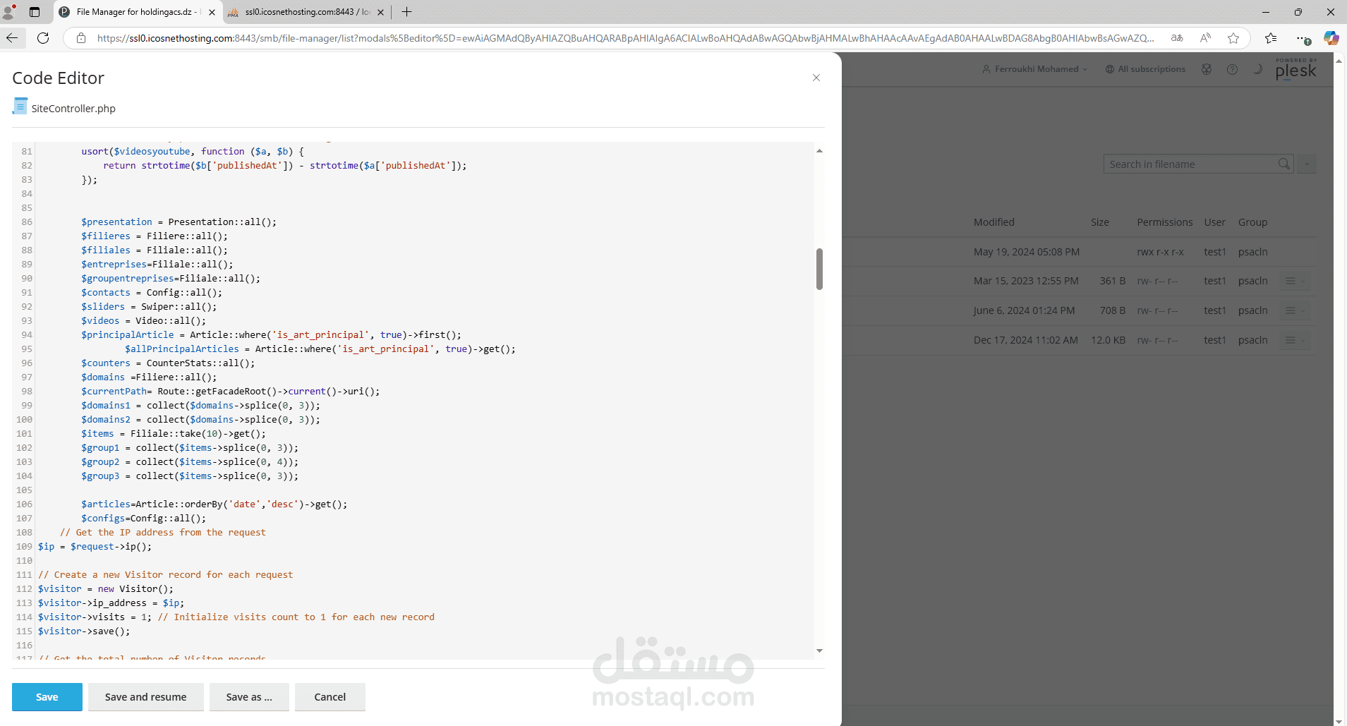The width and height of the screenshot is (1347, 726).
Task: Open the read aloud icon
Action: (1205, 38)
